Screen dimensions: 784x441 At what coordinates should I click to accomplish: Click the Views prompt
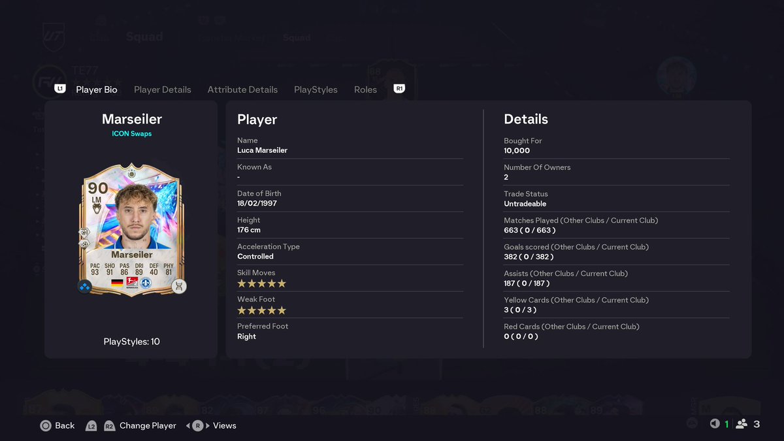[224, 425]
